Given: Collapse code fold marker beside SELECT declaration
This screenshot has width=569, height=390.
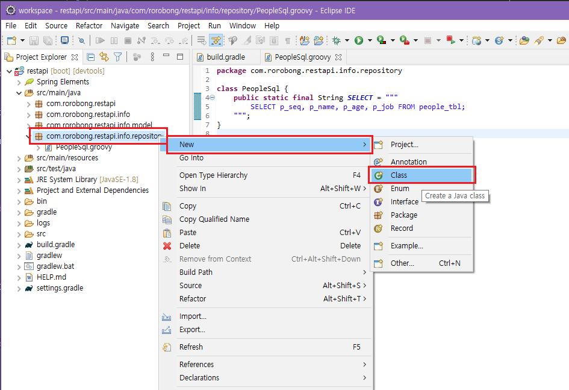Looking at the screenshot, I should (213, 98).
